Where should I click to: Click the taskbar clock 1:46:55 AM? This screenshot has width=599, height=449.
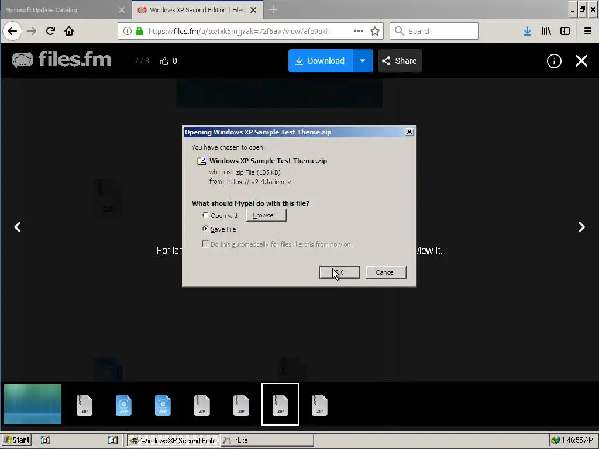point(577,440)
